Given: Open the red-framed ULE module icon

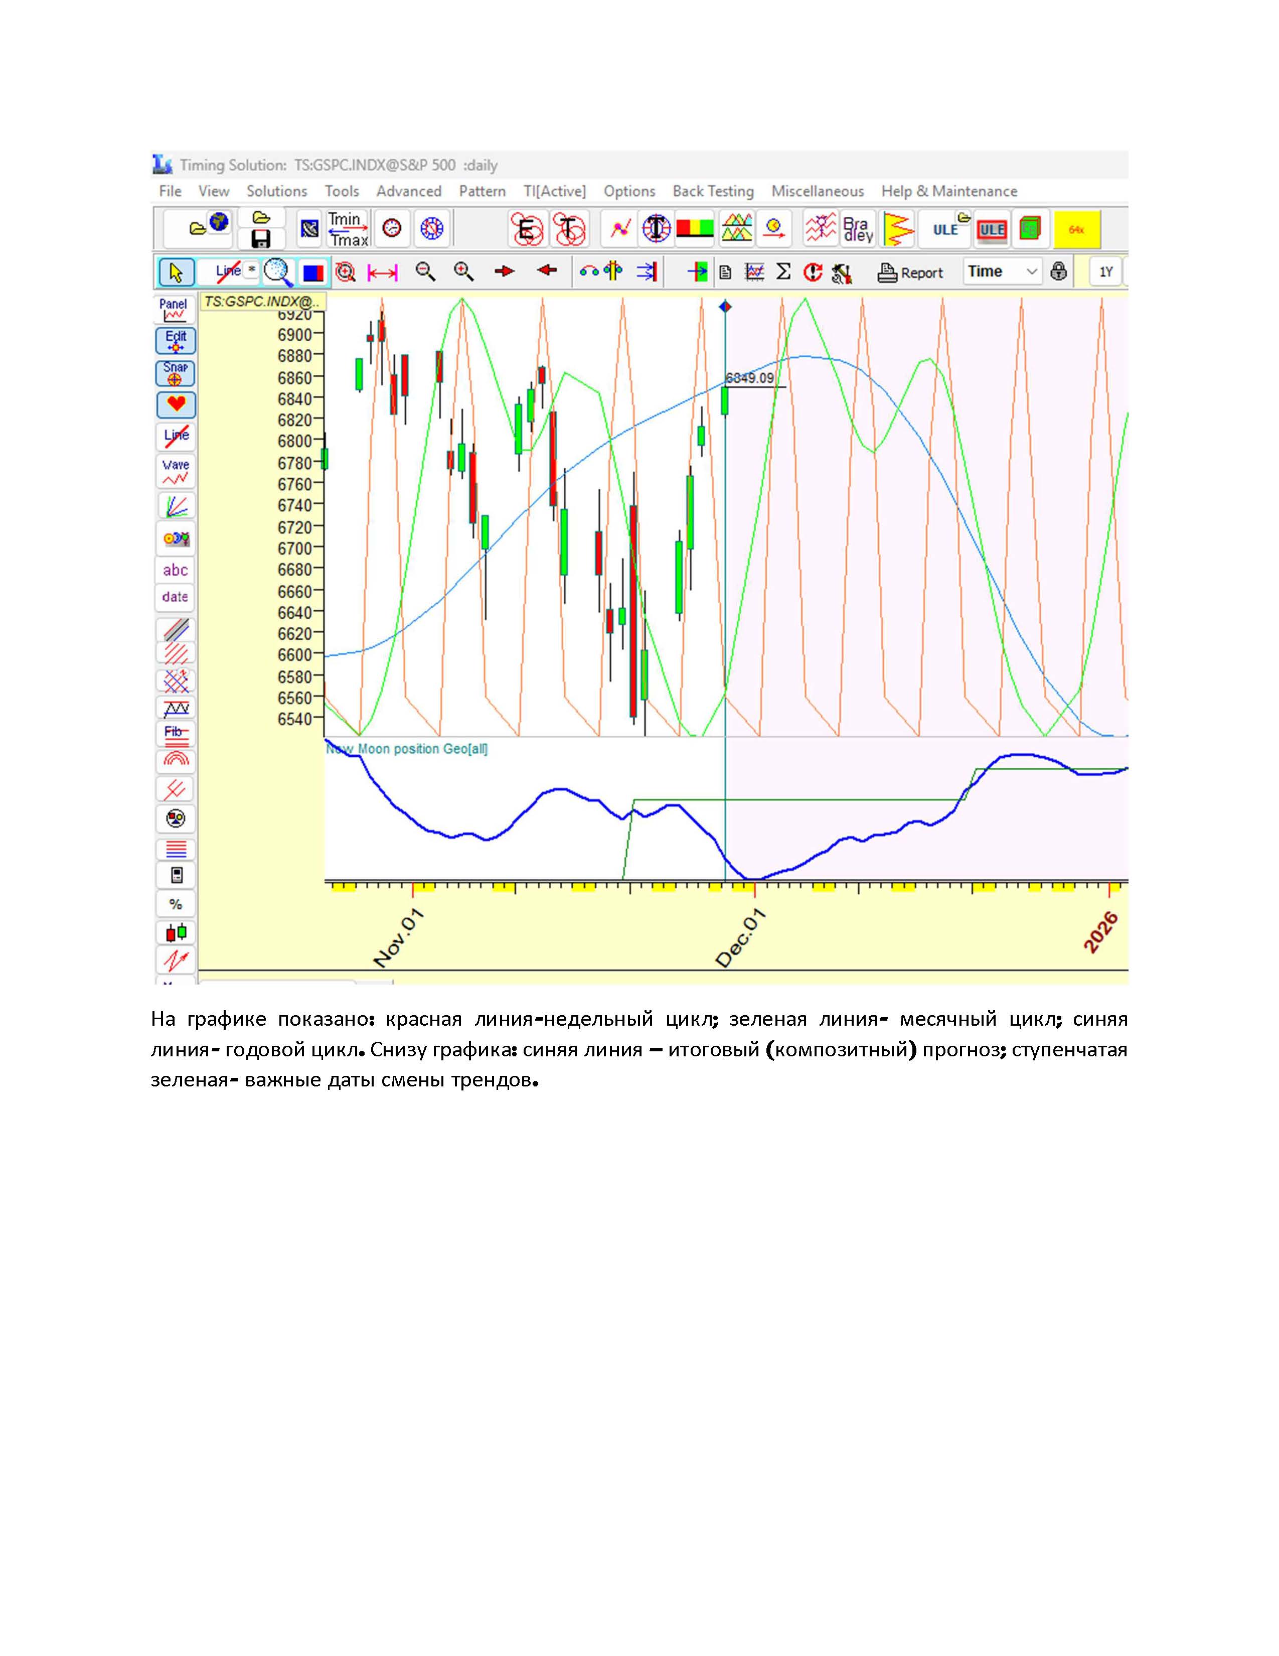Looking at the screenshot, I should point(991,230).
